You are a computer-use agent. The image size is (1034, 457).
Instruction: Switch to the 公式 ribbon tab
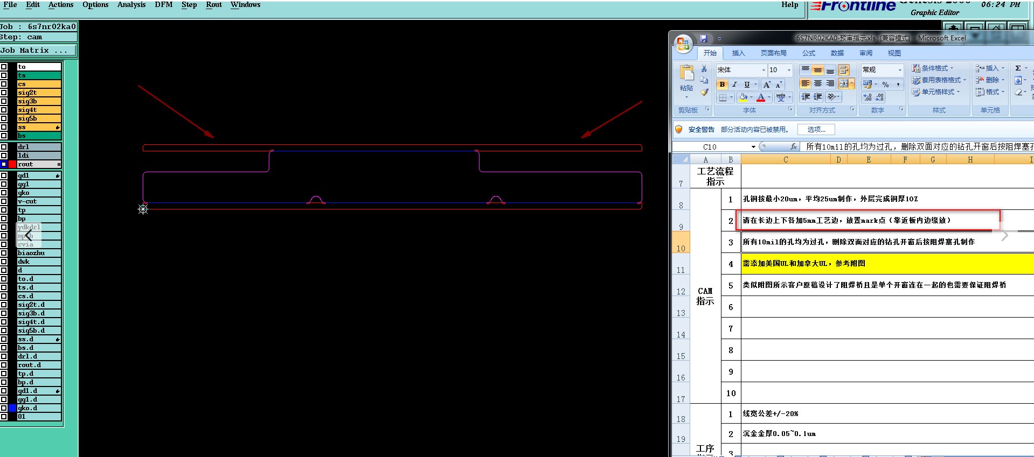click(x=809, y=53)
